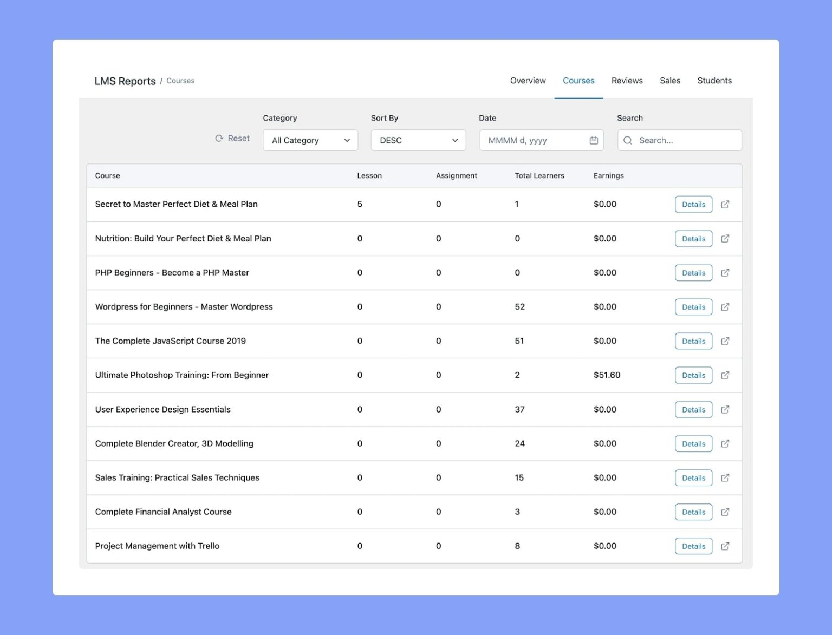Click Details for Complete Blender Creator course
832x635 pixels.
coord(693,444)
